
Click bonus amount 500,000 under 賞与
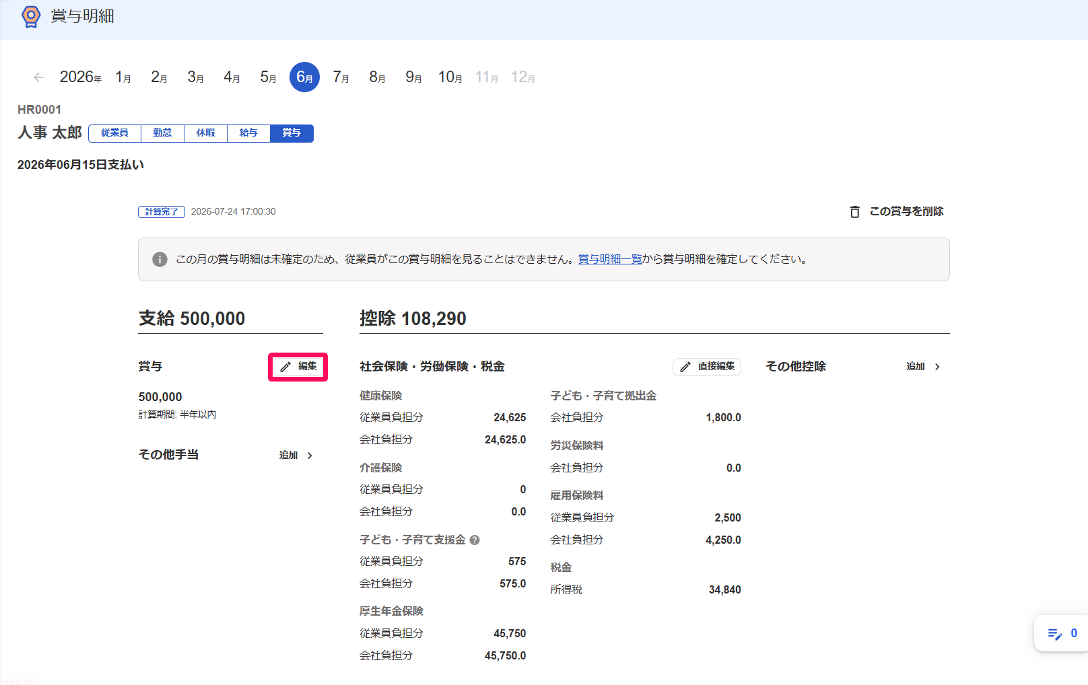click(x=160, y=397)
